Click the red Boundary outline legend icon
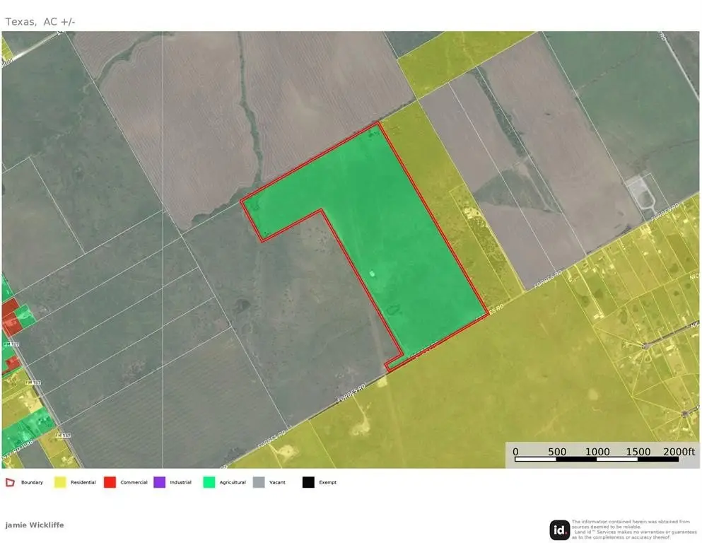Viewport: 702px width, 543px height. coord(10,482)
